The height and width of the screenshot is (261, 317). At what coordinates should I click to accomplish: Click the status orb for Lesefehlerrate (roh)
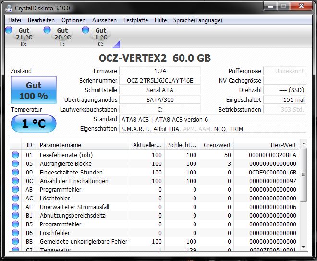pyautogui.click(x=15, y=155)
